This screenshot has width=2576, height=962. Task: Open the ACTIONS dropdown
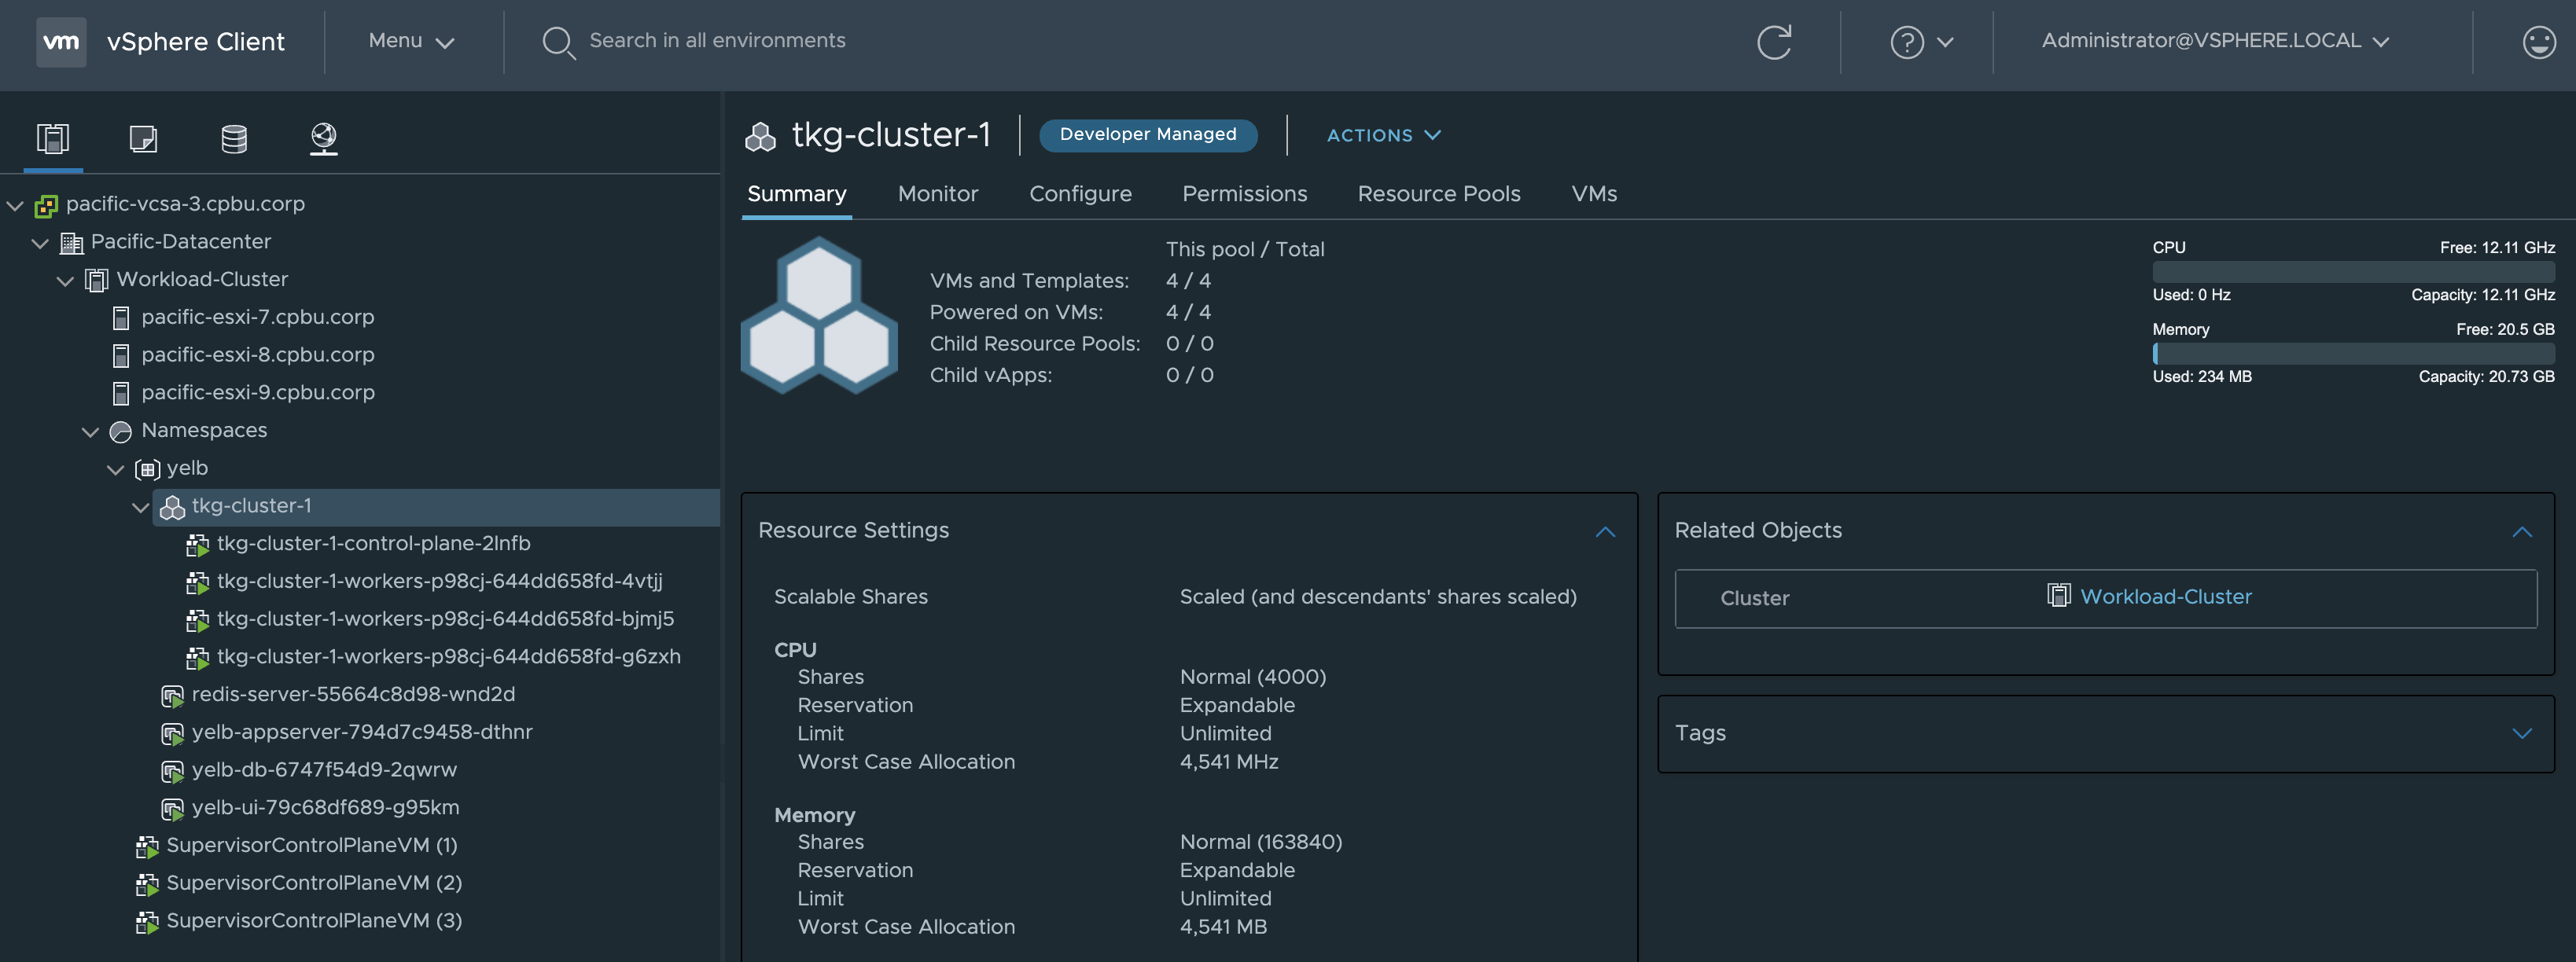pos(1383,135)
